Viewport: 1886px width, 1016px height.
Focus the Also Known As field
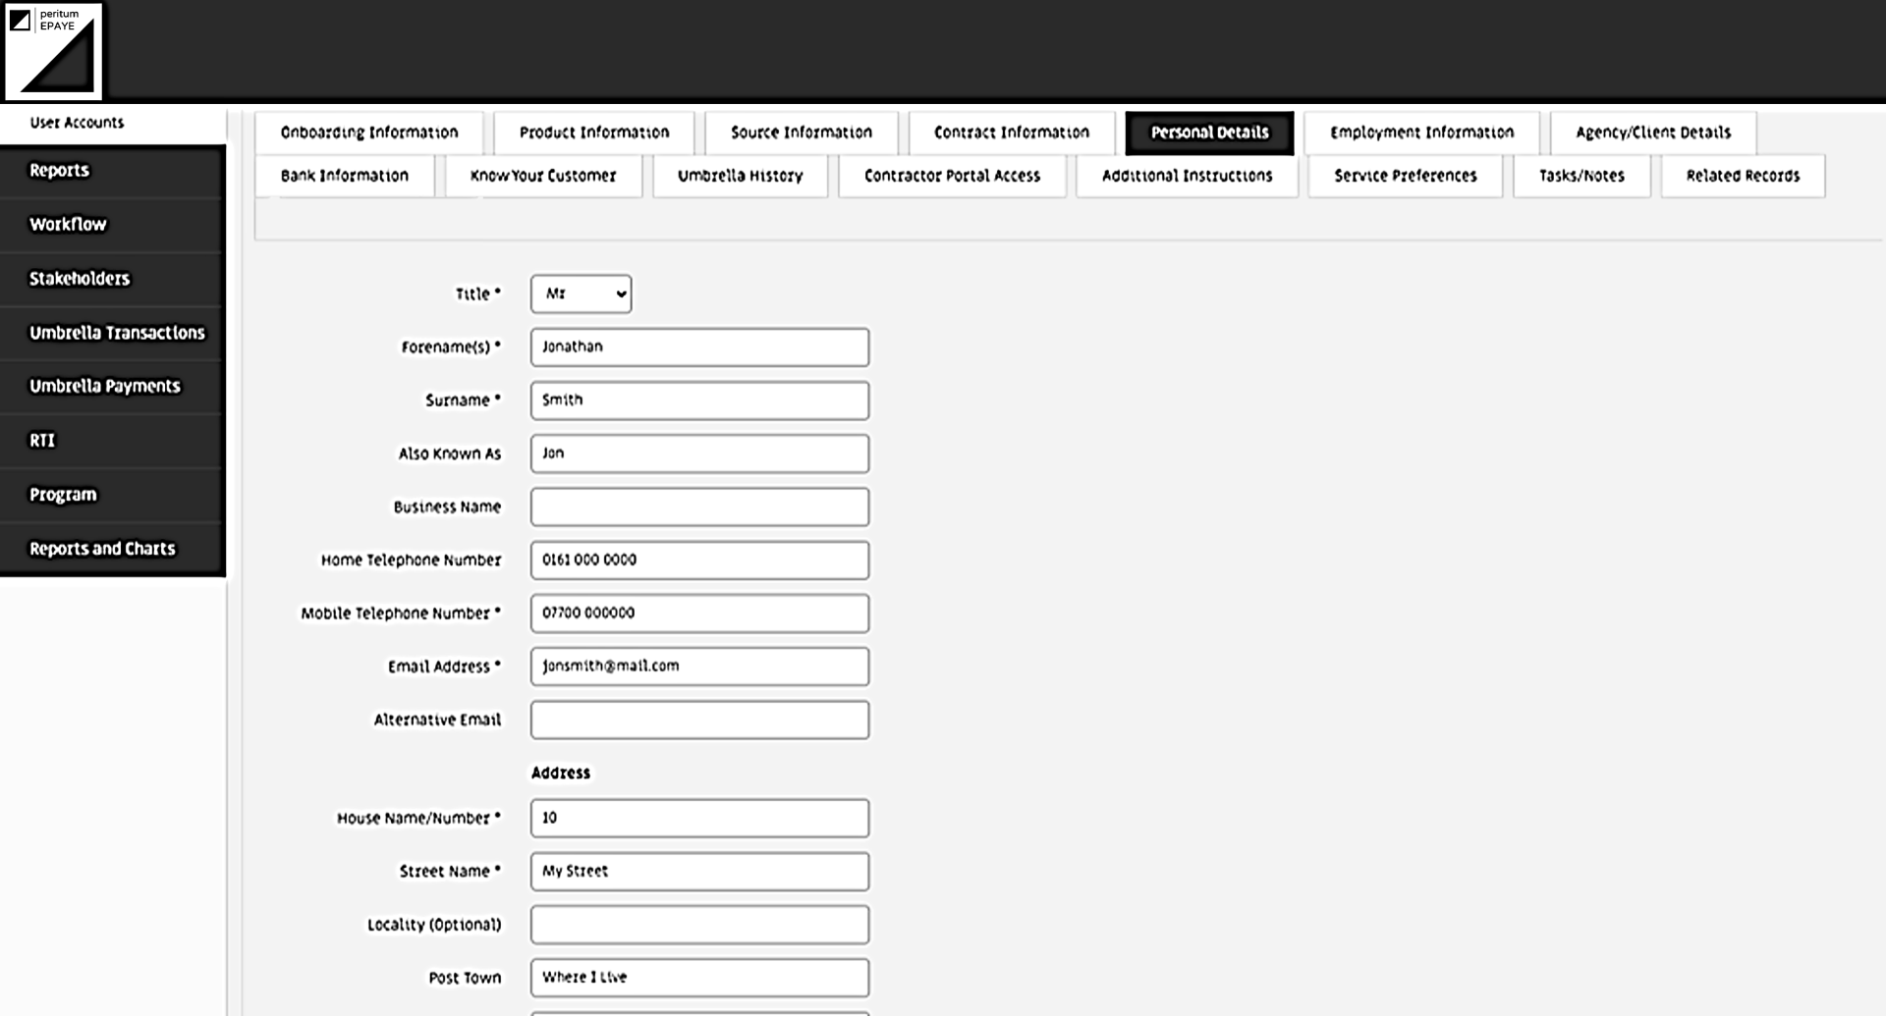(x=699, y=453)
